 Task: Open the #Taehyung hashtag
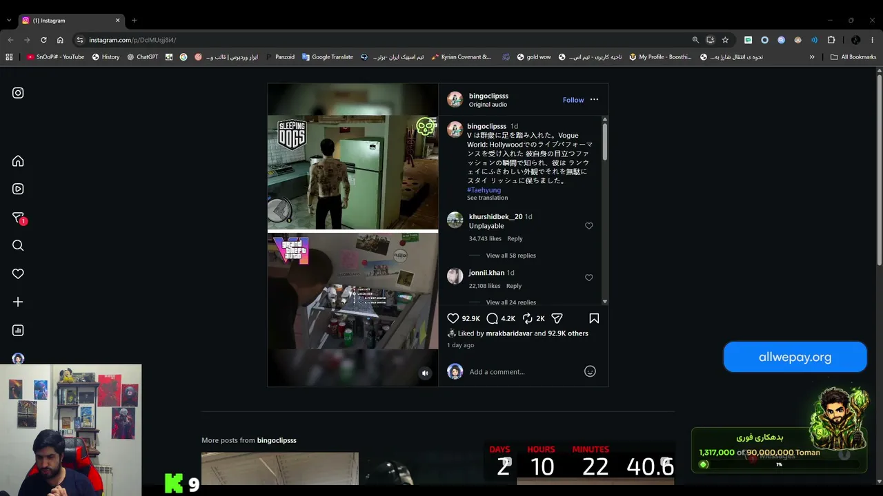[x=484, y=190]
